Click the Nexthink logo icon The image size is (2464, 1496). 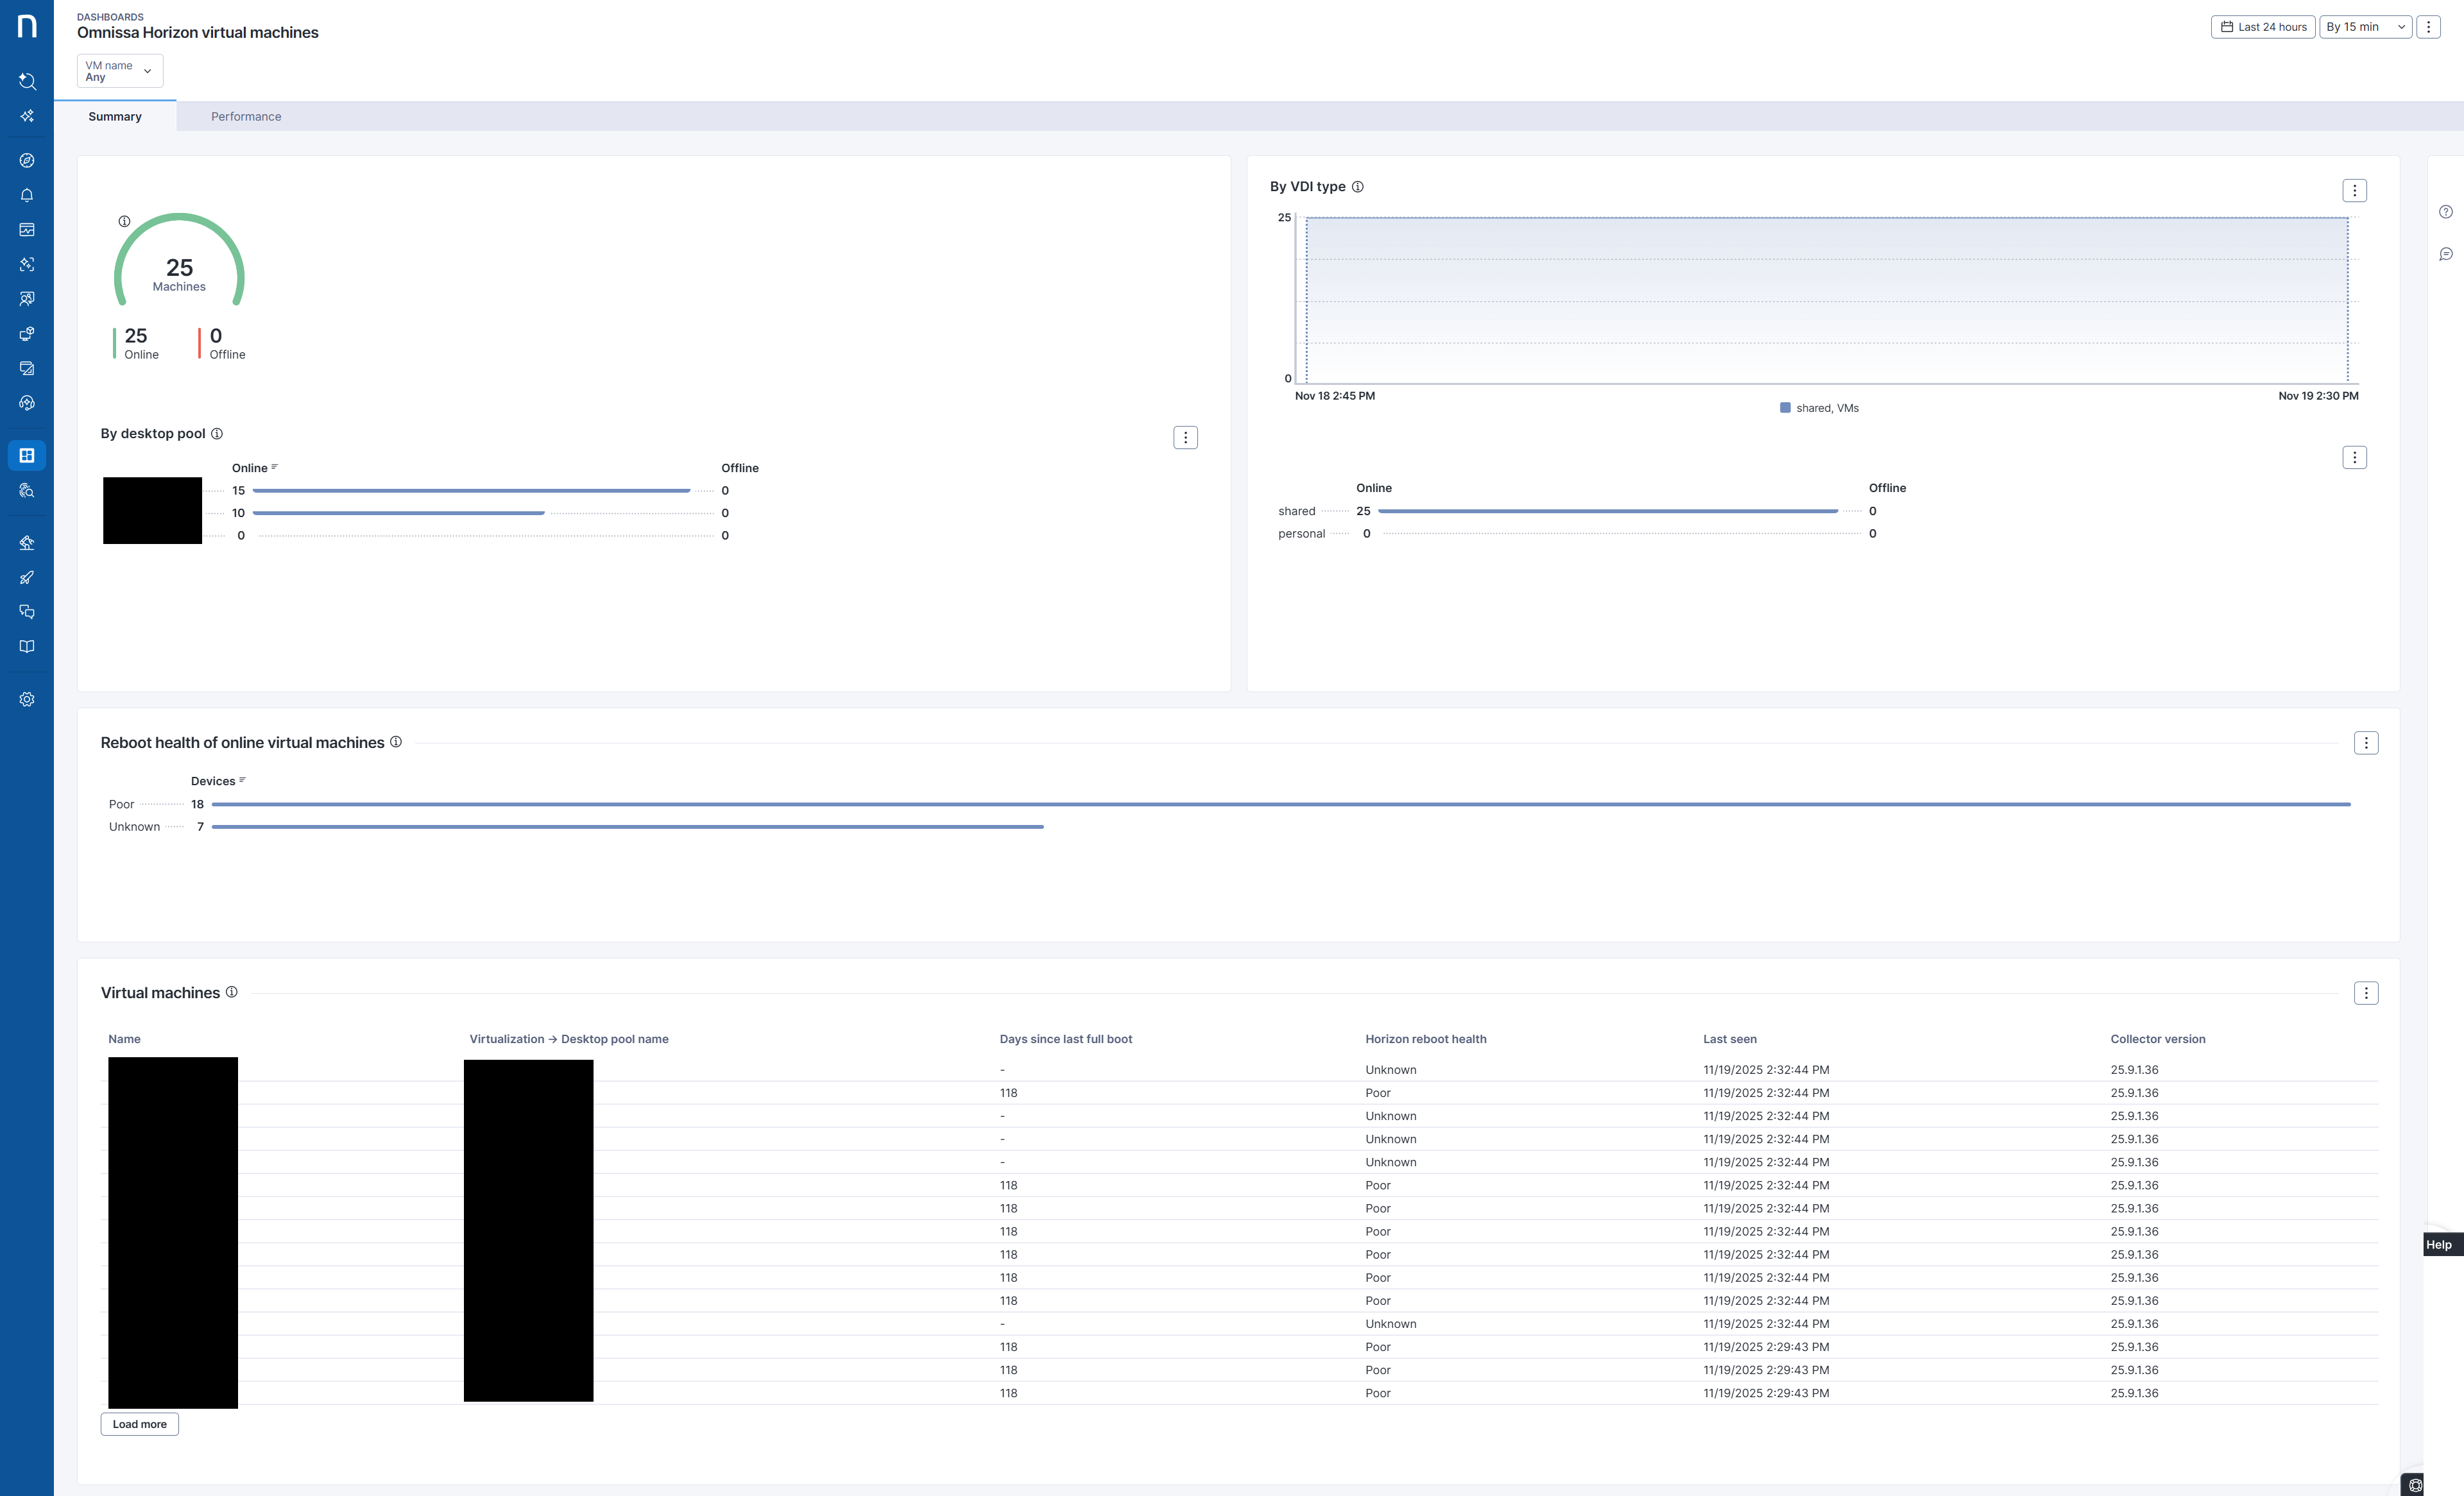[x=27, y=27]
